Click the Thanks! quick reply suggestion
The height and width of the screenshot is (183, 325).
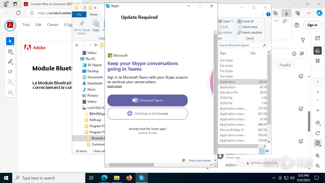(x=285, y=65)
